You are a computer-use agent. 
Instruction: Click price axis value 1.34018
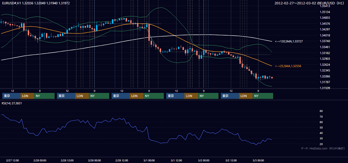[x=325, y=35]
